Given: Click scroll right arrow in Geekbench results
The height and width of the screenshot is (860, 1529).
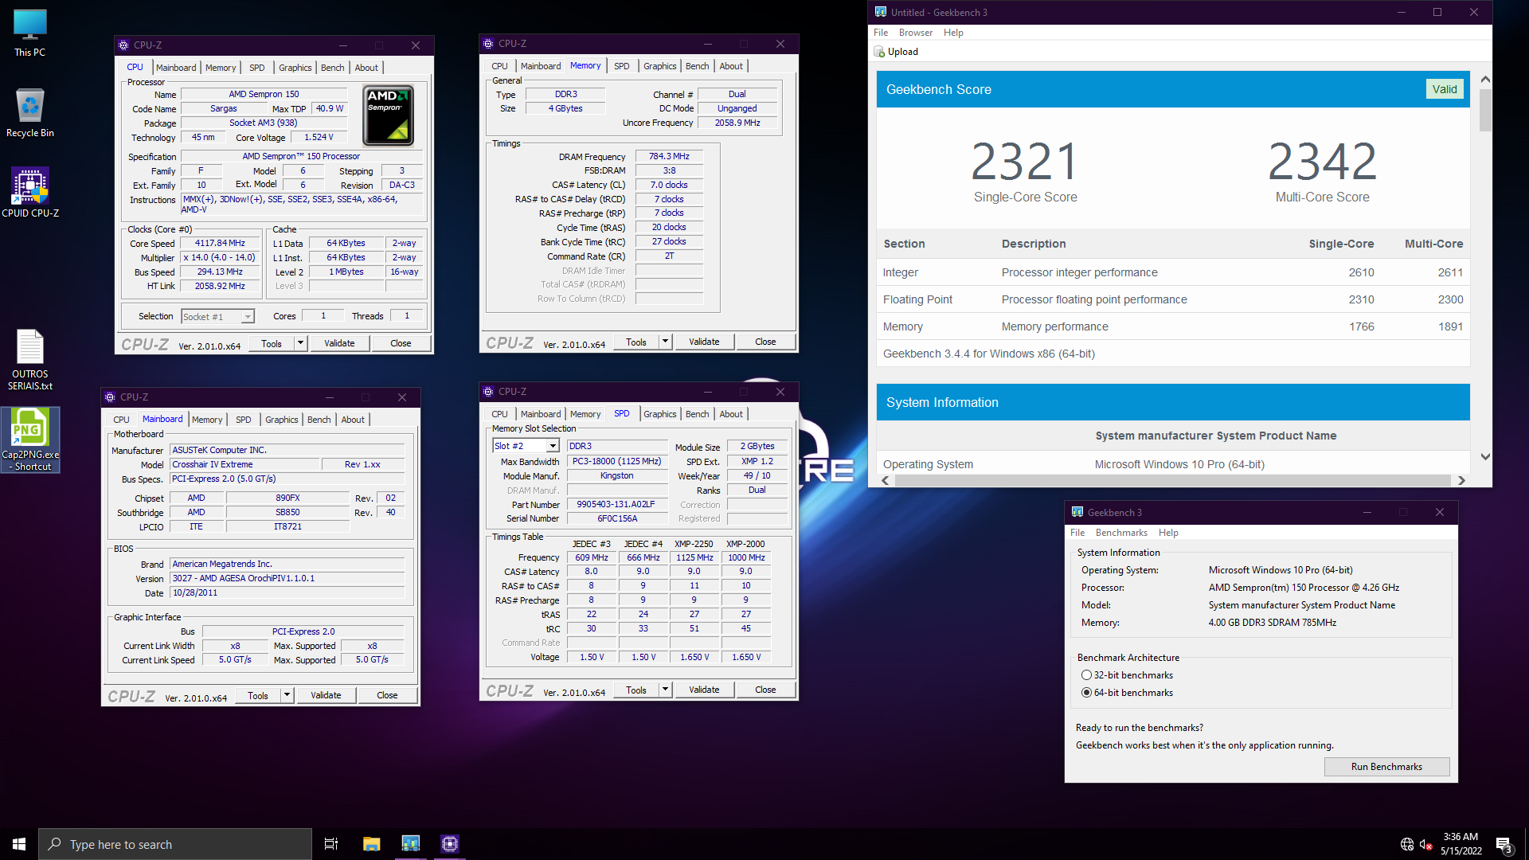Looking at the screenshot, I should pyautogui.click(x=1461, y=480).
